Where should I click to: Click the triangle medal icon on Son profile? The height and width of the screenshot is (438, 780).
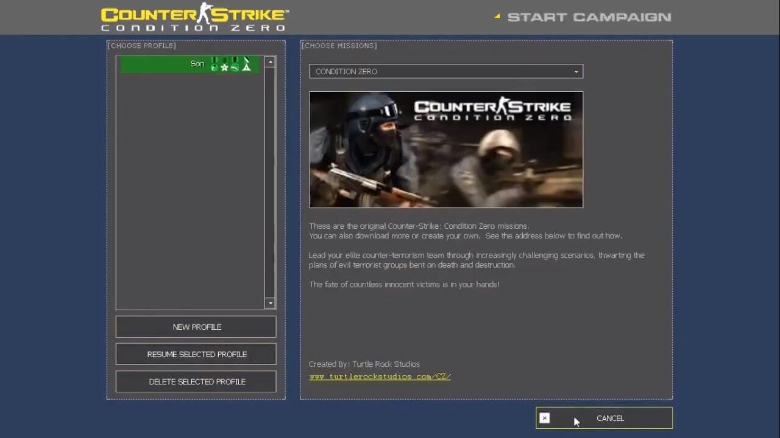pos(246,64)
